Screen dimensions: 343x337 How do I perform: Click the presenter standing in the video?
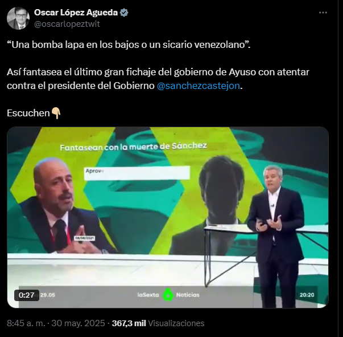pyautogui.click(x=276, y=236)
